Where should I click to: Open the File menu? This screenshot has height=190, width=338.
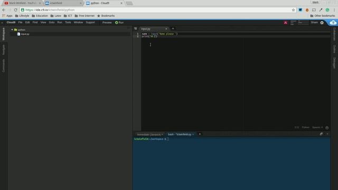tap(20, 22)
